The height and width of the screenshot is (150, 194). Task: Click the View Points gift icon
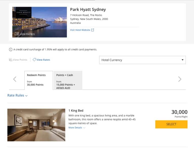click(x=11, y=60)
